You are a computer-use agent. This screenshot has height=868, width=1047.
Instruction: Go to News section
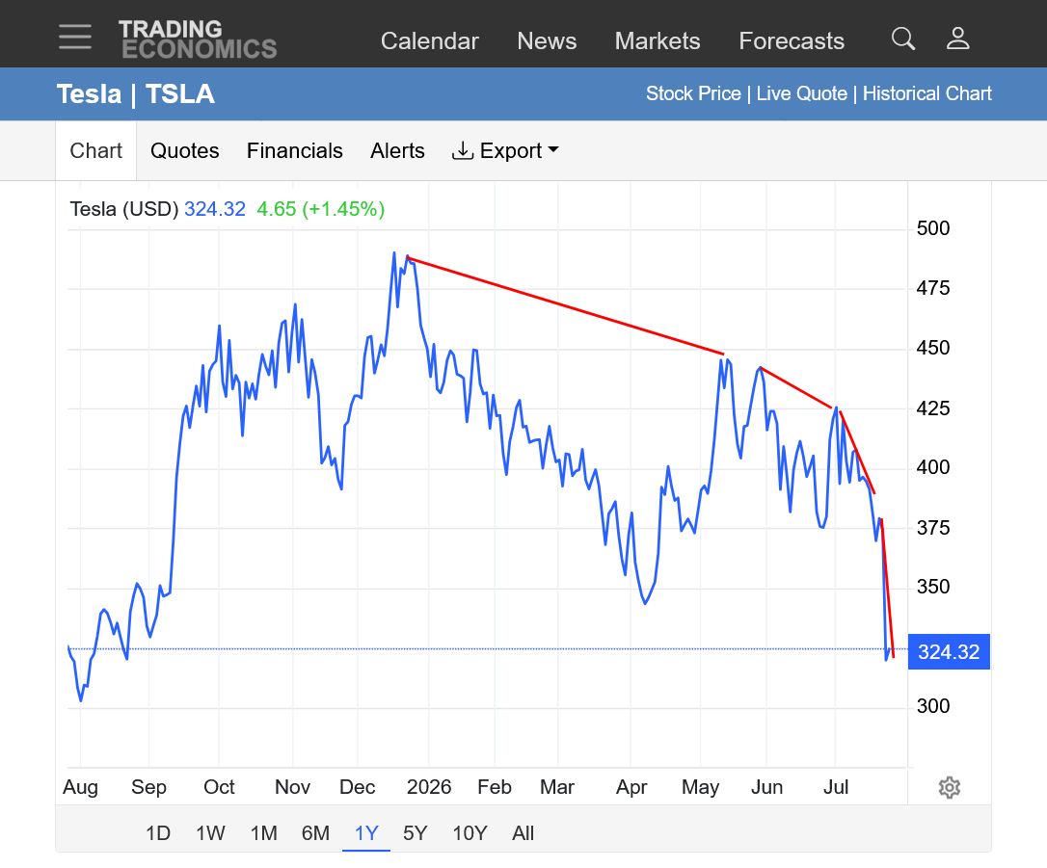tap(547, 40)
